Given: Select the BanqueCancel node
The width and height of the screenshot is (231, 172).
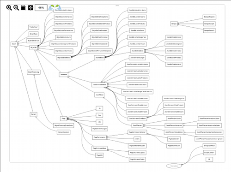Looking at the screenshot, I should pos(209,30).
